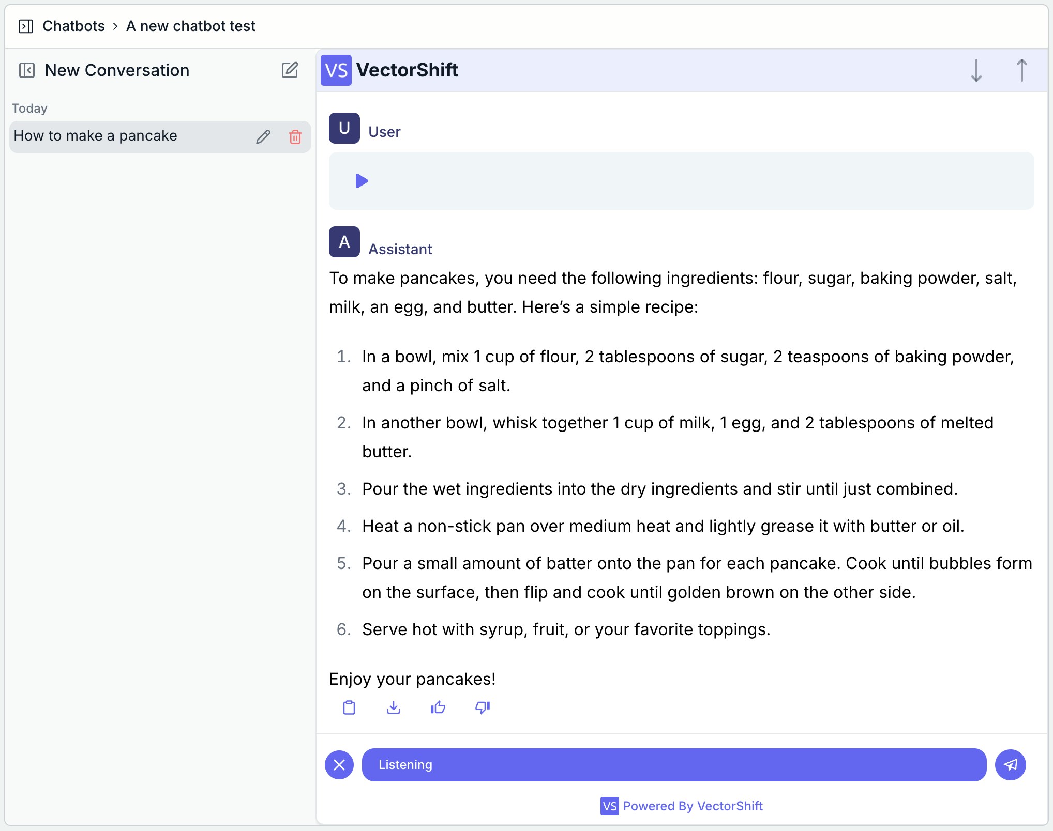Select 'A new chatbot test' in breadcrumb

[190, 26]
